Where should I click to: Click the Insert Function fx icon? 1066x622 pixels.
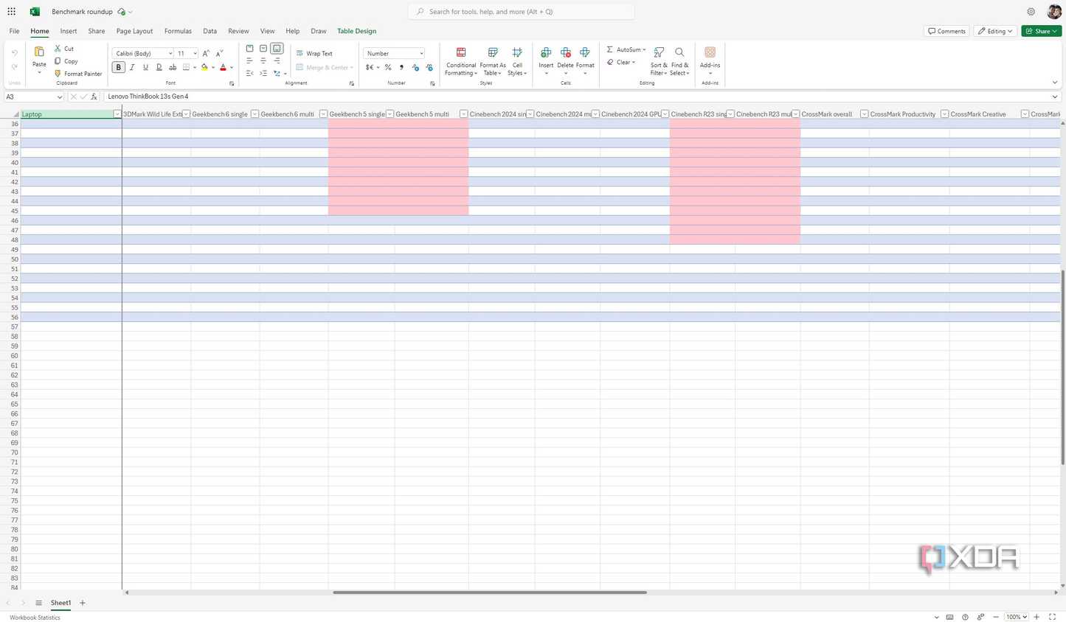94,97
